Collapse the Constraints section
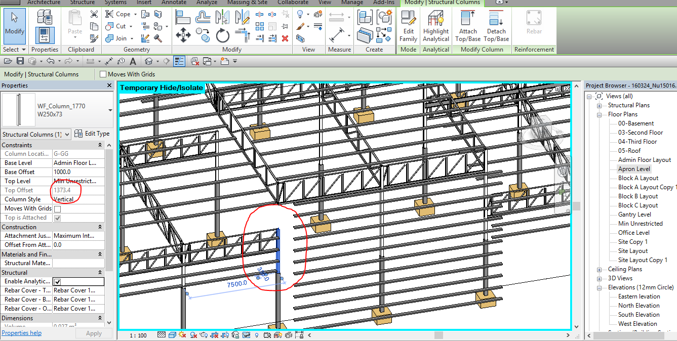677x341 pixels. 100,145
